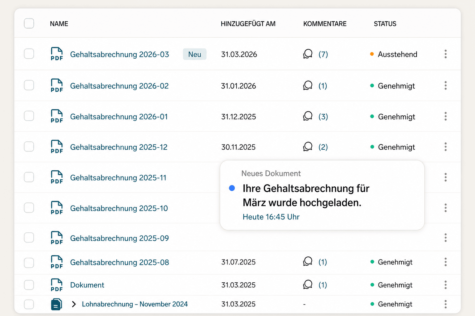Open the file named Dokument

tap(87, 285)
